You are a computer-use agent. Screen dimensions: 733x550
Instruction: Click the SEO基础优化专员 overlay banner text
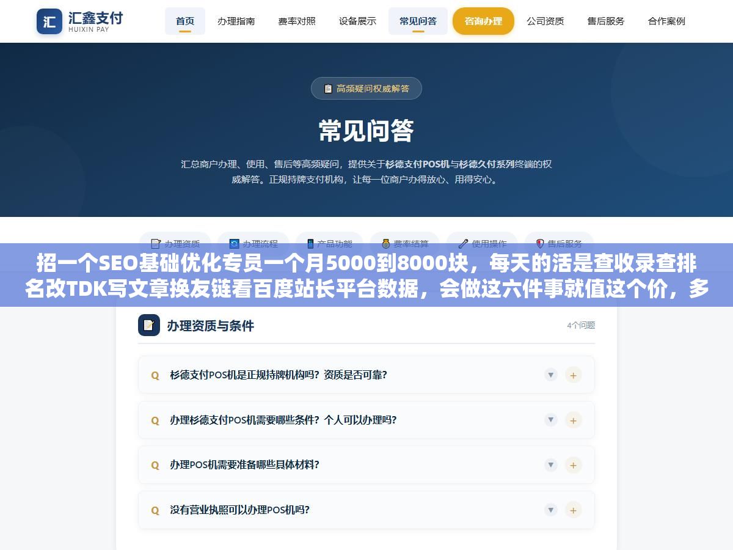click(x=366, y=276)
